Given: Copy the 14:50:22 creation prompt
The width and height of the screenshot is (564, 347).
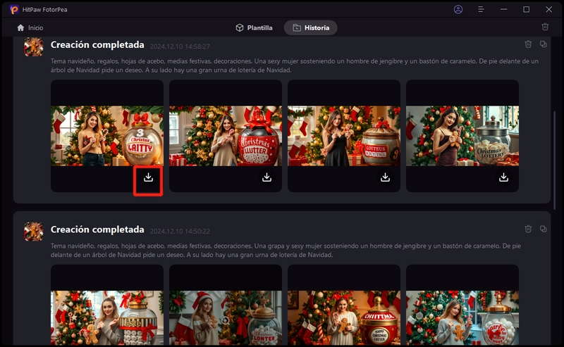Looking at the screenshot, I should pos(543,229).
